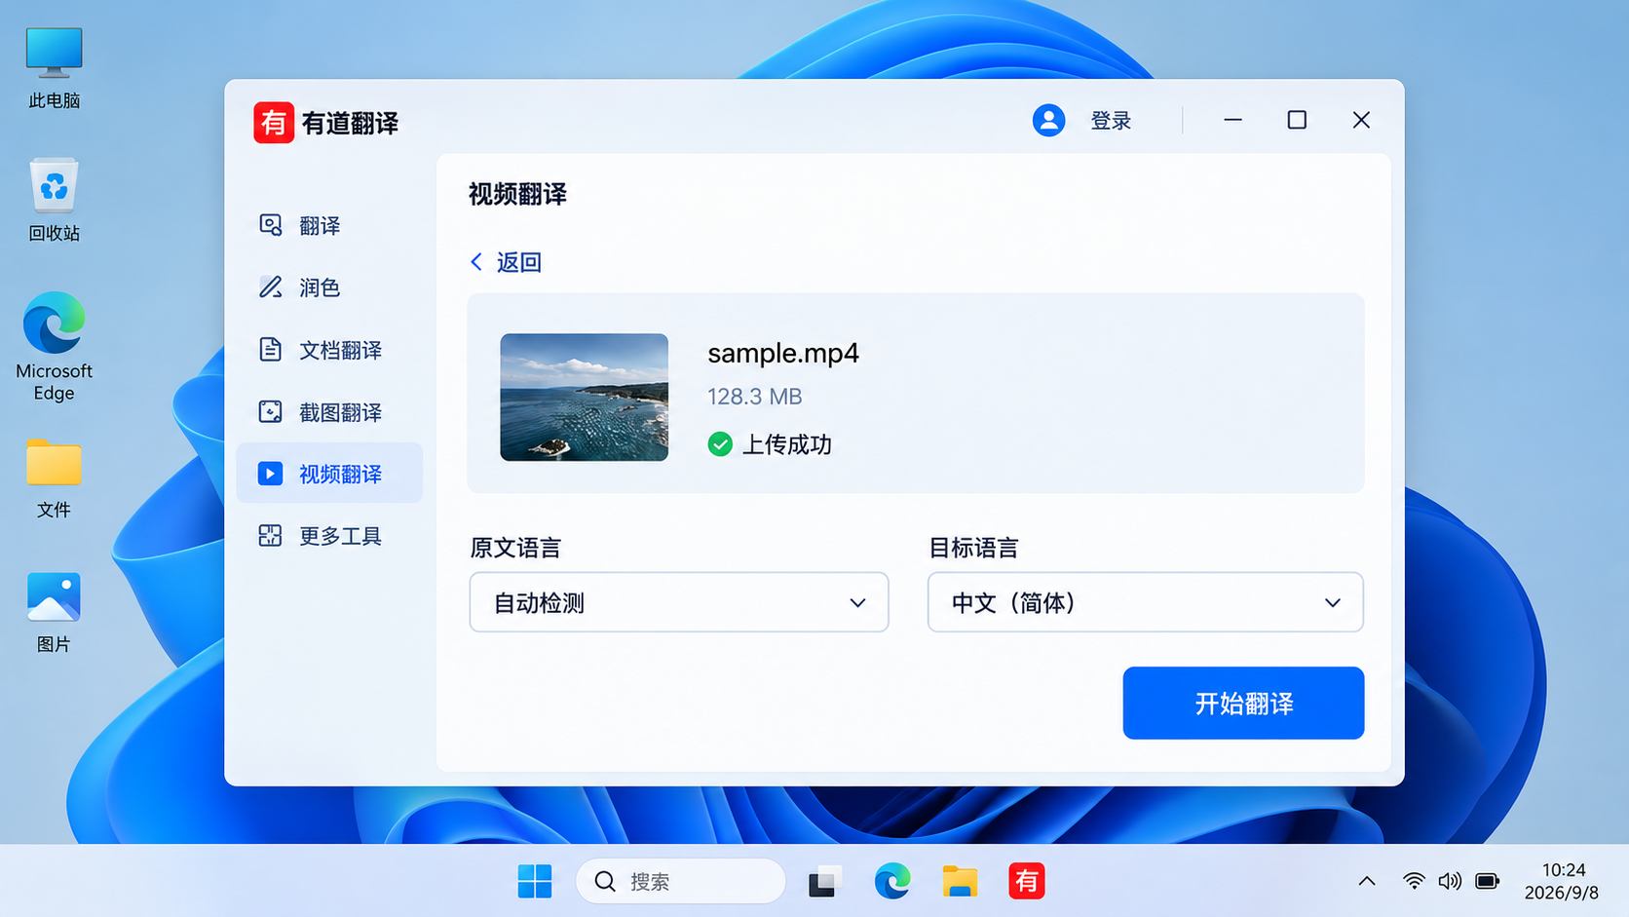Select the 文件 folder on desktop
Viewport: 1629px width, 917px height.
tap(54, 478)
